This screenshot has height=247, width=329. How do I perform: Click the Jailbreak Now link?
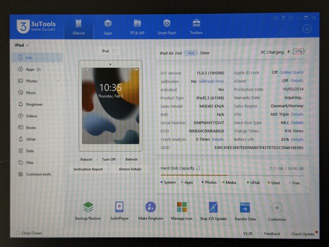pos(211,81)
